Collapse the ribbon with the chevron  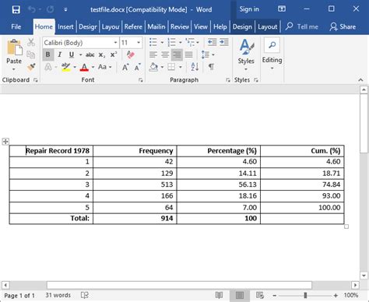tap(360, 80)
